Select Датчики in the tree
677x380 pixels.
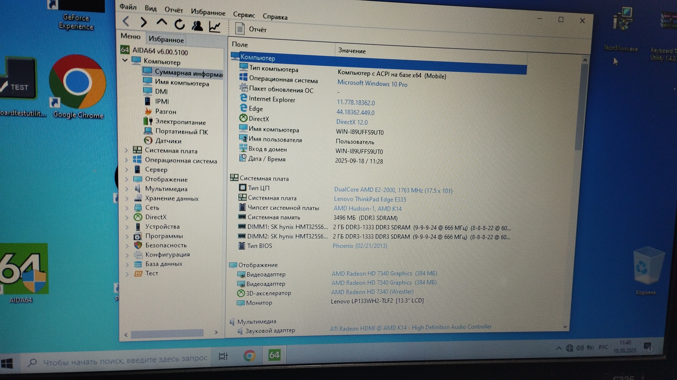pyautogui.click(x=168, y=141)
